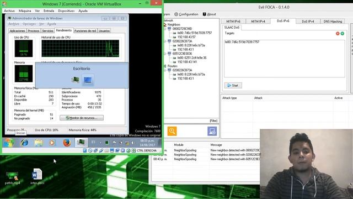This screenshot has height=199, width=353.
Task: Open Máquina menu in VirtualBox
Action: (25, 11)
